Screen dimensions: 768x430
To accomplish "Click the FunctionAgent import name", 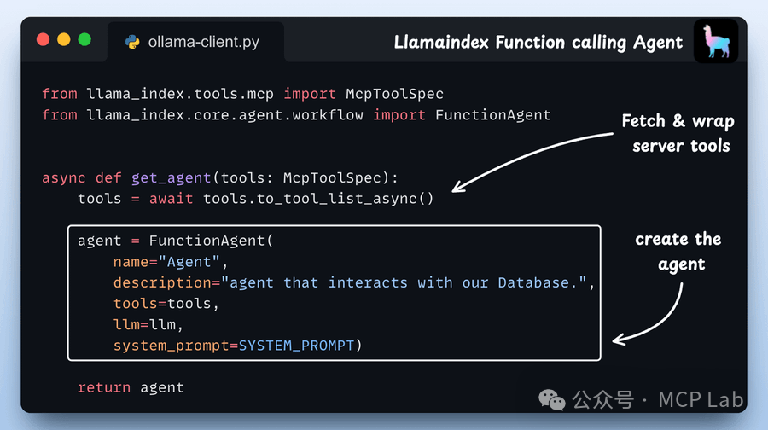I will (492, 115).
